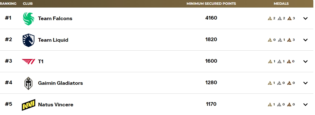The height and width of the screenshot is (115, 315).
Task: Open the Team Falcons club name link
Action: pos(55,18)
